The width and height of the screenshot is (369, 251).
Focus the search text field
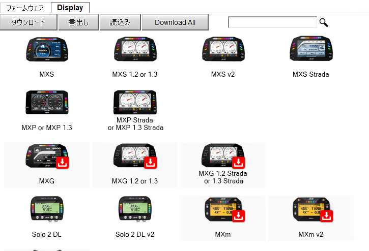pyautogui.click(x=272, y=22)
